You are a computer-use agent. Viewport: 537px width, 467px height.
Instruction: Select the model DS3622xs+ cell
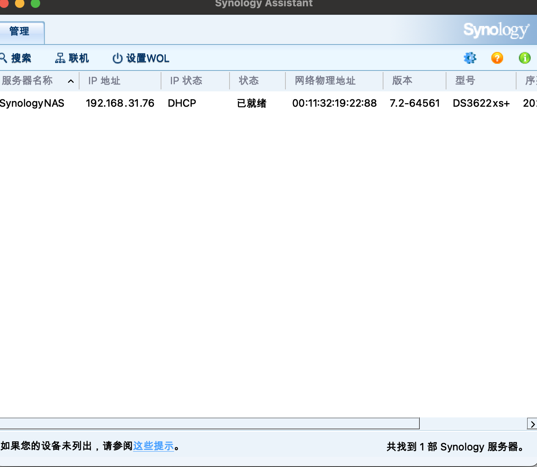[481, 103]
